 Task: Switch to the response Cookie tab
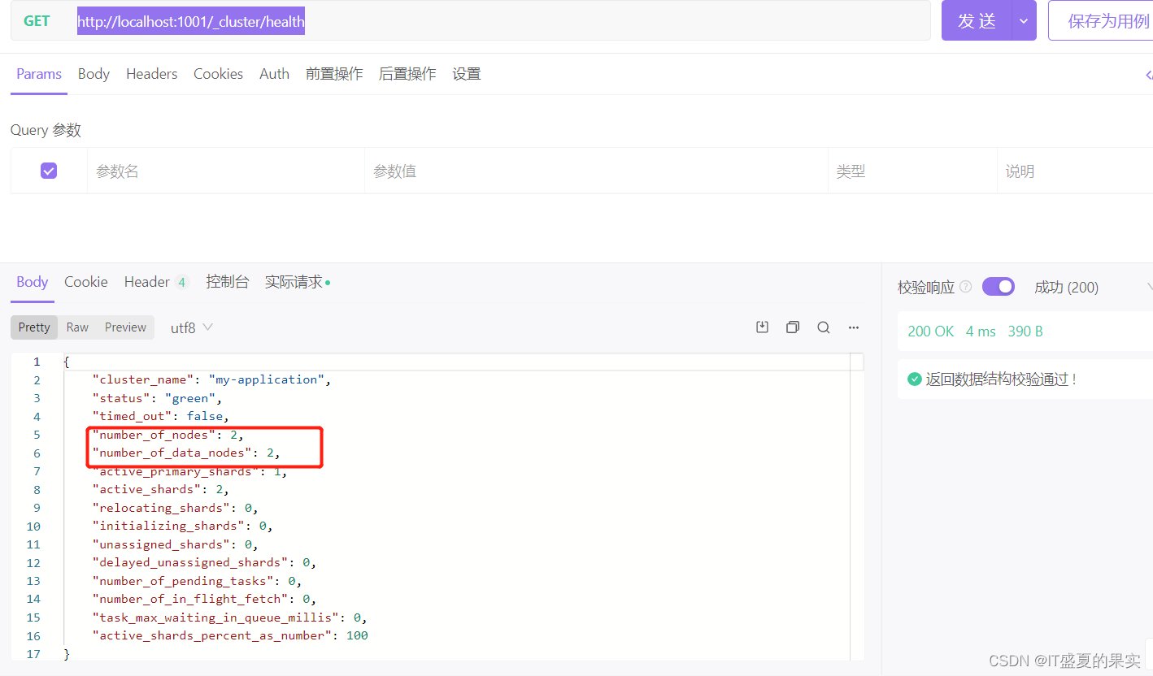[x=86, y=282]
